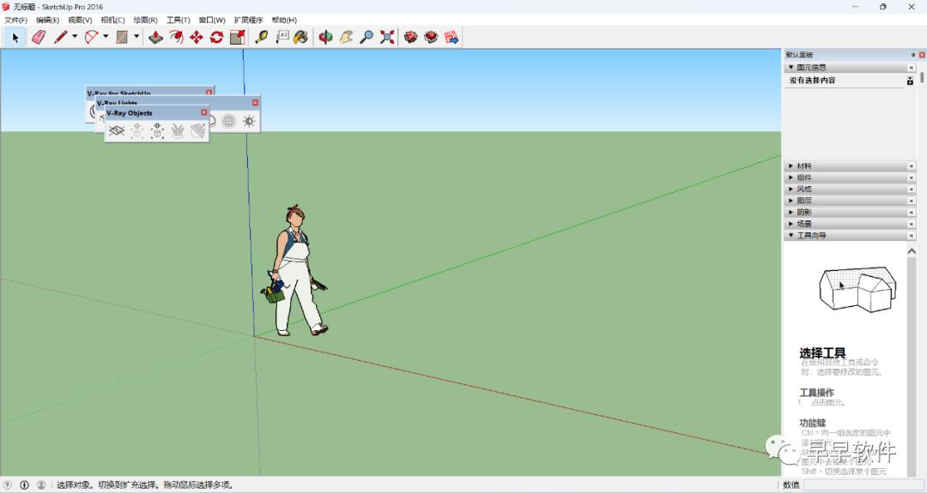This screenshot has height=493, width=927.
Task: Open the 帮助(H) menu
Action: (x=284, y=20)
